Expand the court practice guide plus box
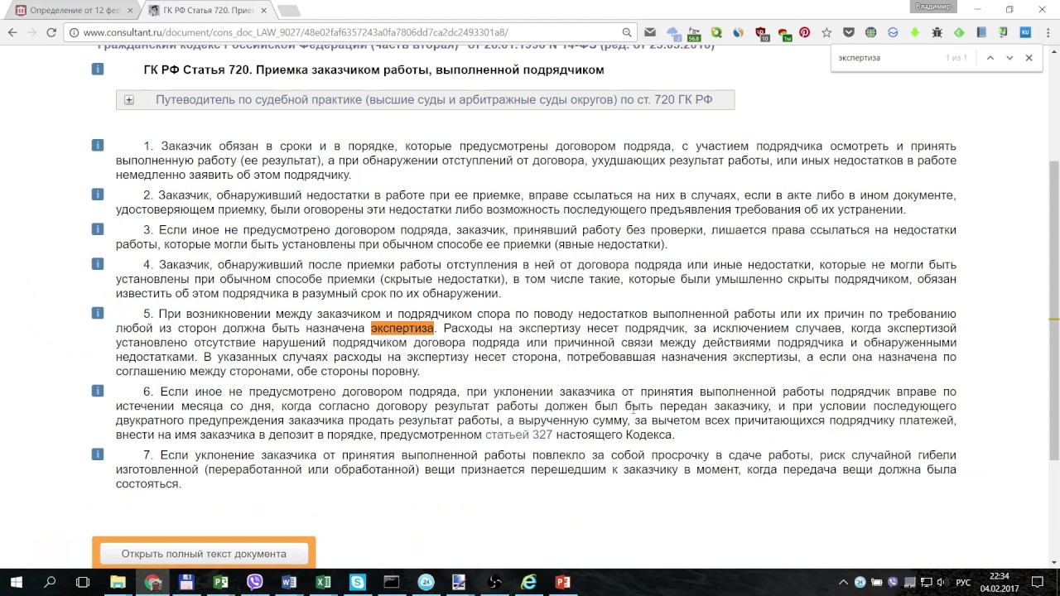 [129, 100]
